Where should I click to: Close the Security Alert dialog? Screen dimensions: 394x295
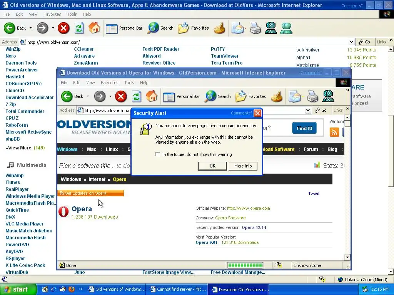257,113
